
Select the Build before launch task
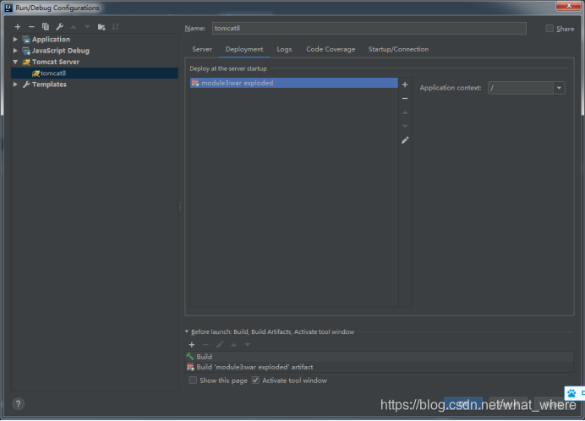(x=380, y=357)
